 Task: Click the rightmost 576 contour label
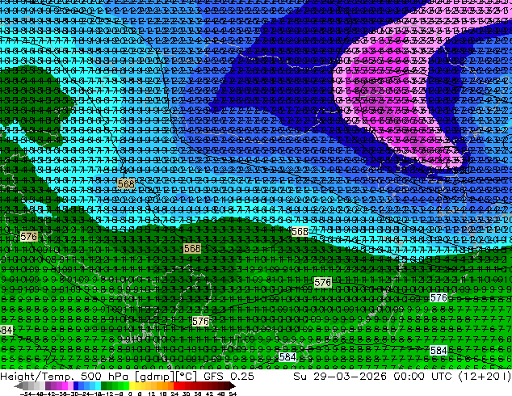439,298
